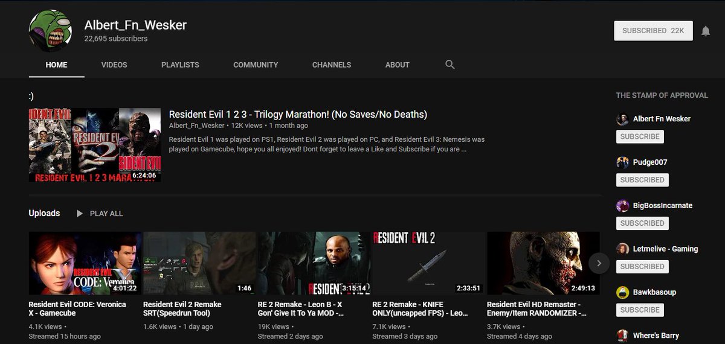Click the Albert Fn Wesker sidebar avatar
725x344 pixels.
pyautogui.click(x=622, y=119)
